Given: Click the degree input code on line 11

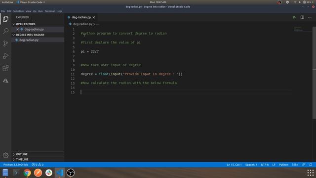Looking at the screenshot, I should (x=131, y=74).
